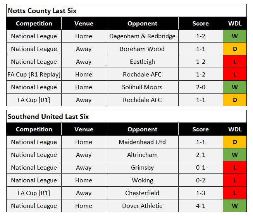The width and height of the screenshot is (253, 216).
Task: Click the Solihull Moors opponent cell
Action: [x=142, y=87]
